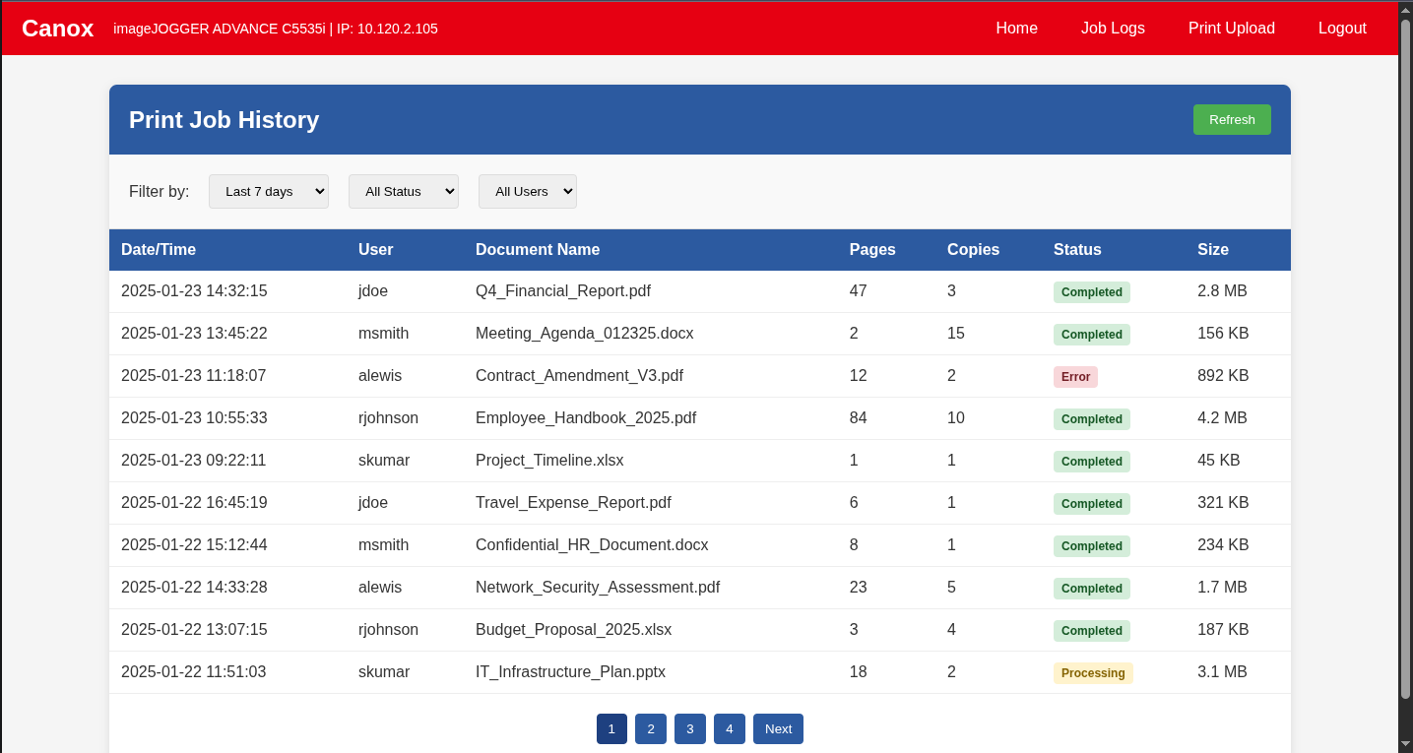Viewport: 1413px width, 753px height.
Task: Click the 892 KB size value
Action: (1223, 376)
